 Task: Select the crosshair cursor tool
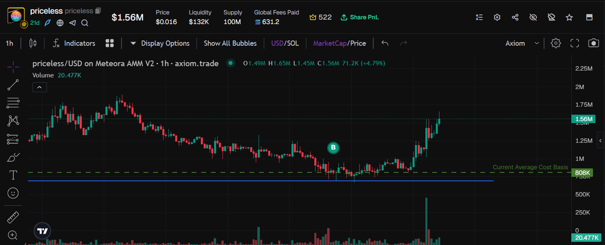tap(14, 66)
